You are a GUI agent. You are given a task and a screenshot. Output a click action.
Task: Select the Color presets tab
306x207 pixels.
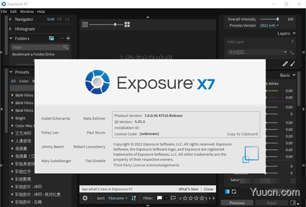click(24, 81)
